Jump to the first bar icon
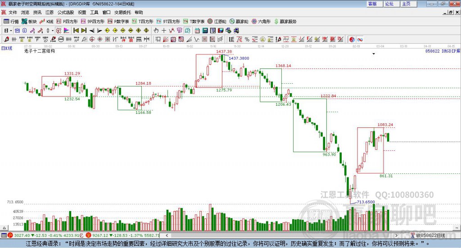Screen dimensions: 461x248 76,31
